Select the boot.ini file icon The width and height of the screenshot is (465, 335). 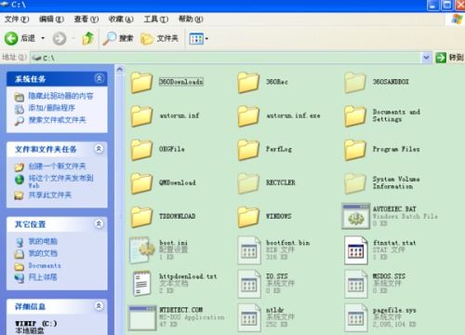pos(142,250)
